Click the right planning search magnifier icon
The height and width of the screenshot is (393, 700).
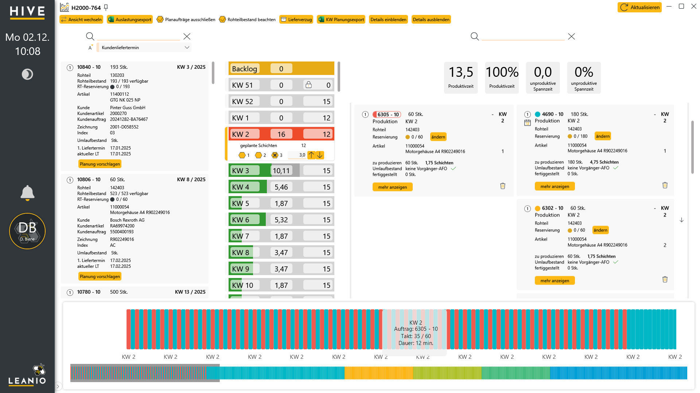pos(475,36)
